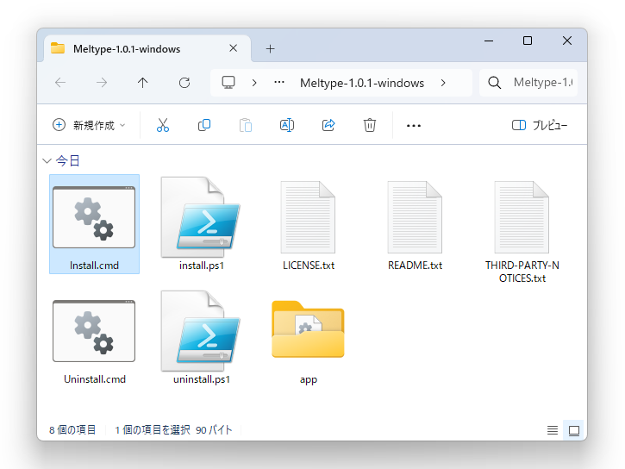Click the Paste clipboard icon

click(x=246, y=125)
